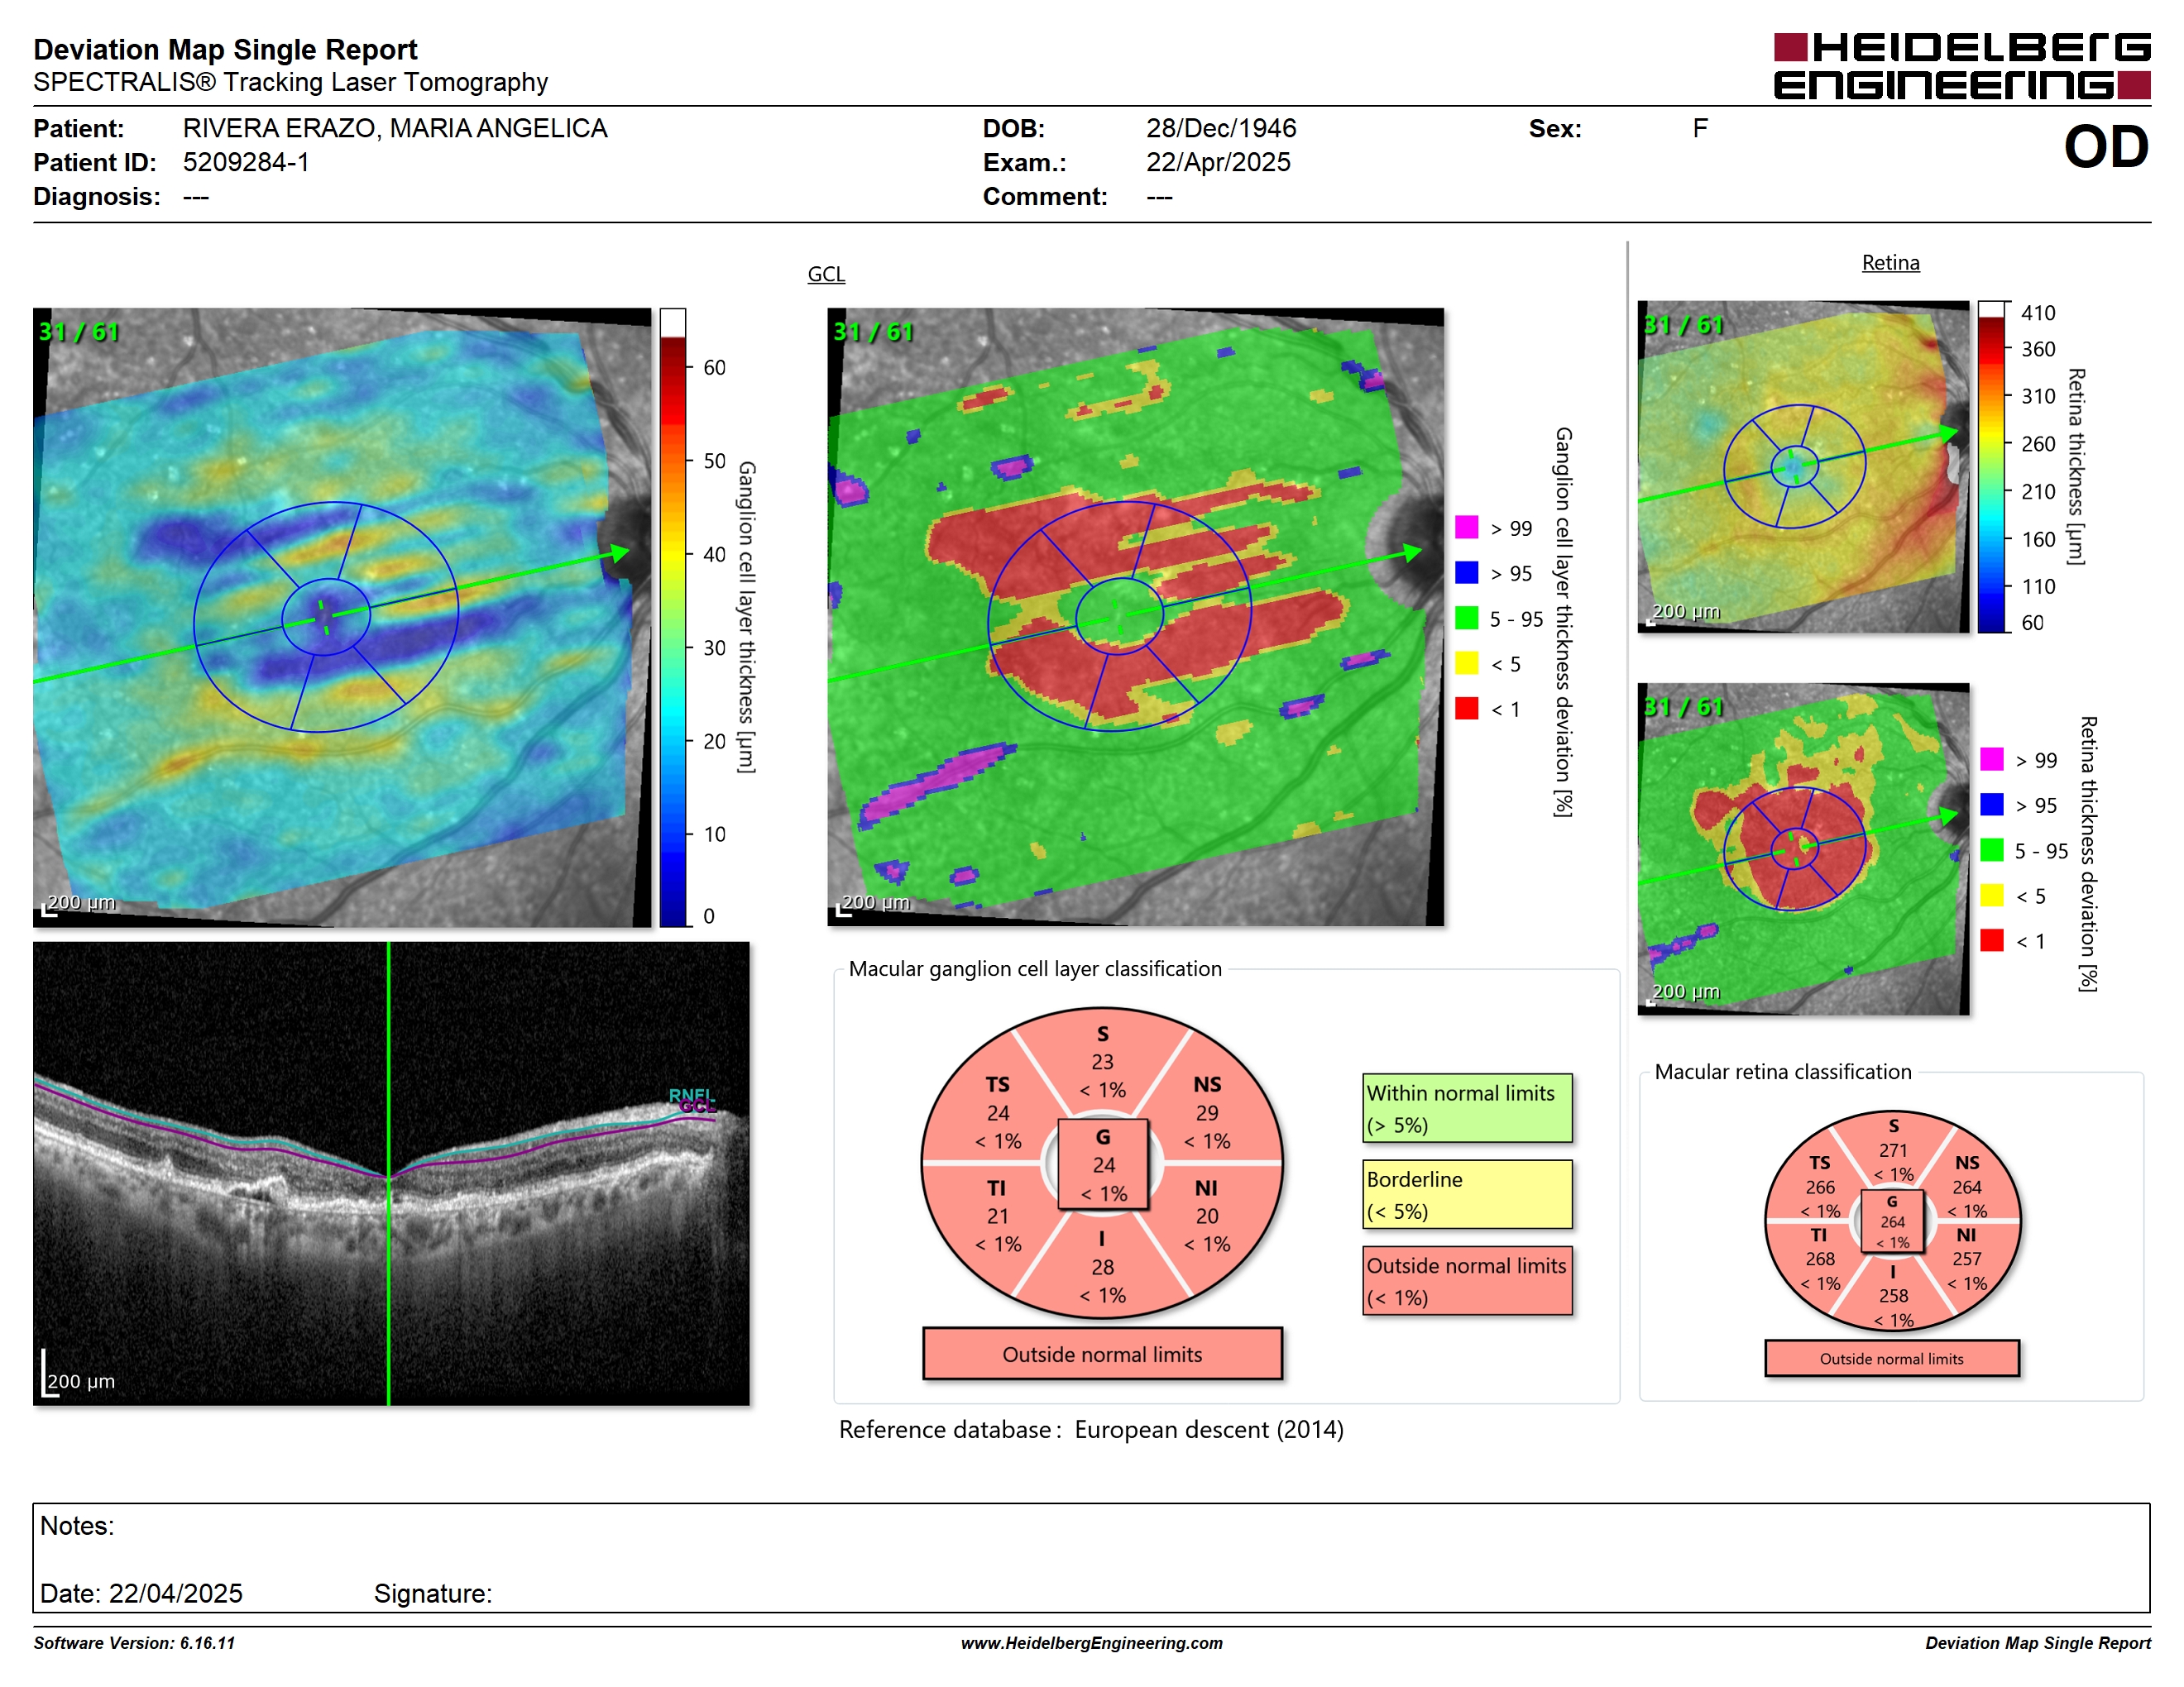Image resolution: width=2184 pixels, height=1687 pixels.
Task: Click inside the Notes field
Action: [1091, 1557]
